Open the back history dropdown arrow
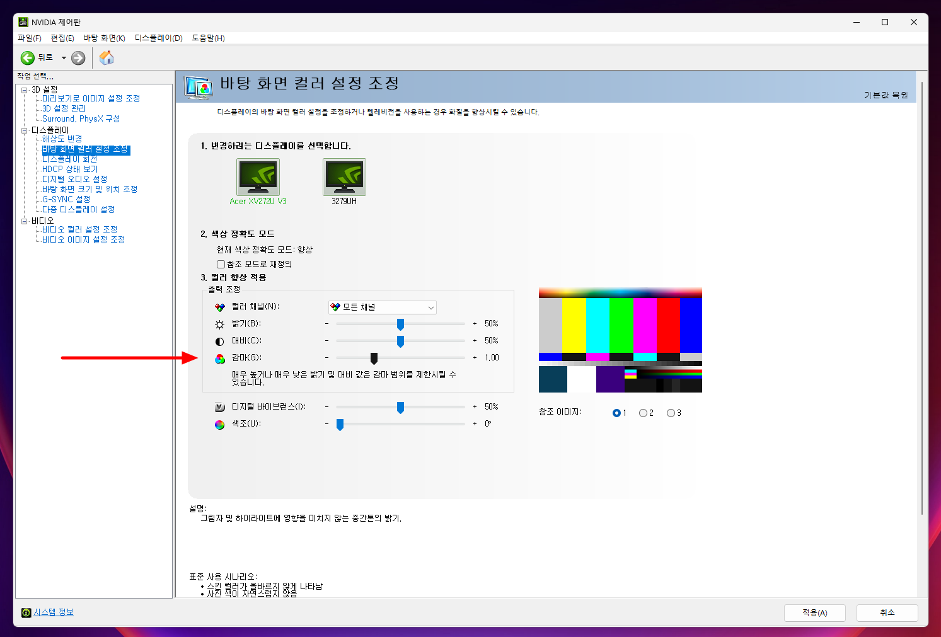 (64, 58)
